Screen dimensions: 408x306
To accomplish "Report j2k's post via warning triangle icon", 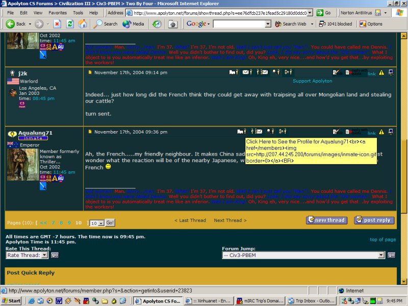I will (x=381, y=73).
